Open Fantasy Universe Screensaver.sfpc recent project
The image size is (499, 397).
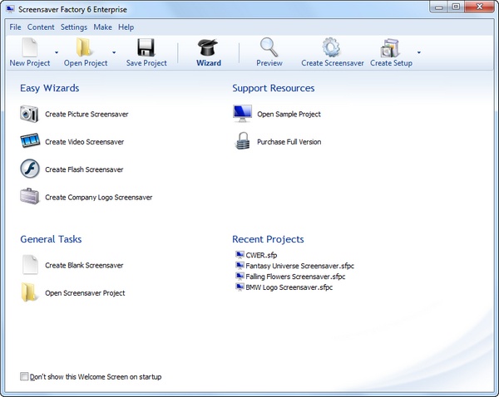coord(294,266)
